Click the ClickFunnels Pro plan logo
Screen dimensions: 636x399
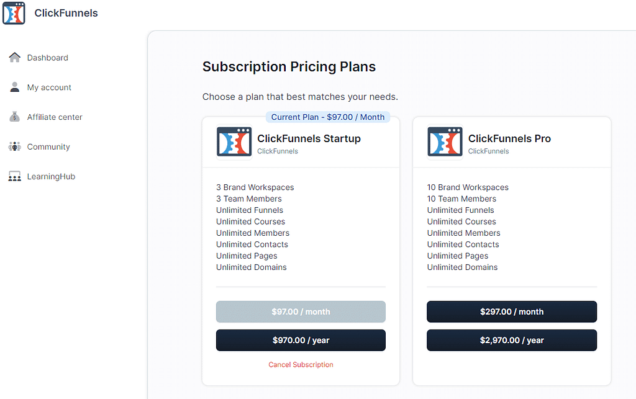coord(445,141)
